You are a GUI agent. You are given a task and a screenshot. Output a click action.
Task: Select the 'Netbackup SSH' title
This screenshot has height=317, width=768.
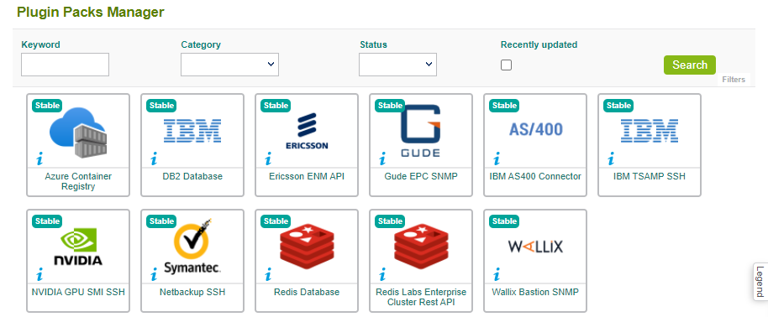[x=192, y=292]
